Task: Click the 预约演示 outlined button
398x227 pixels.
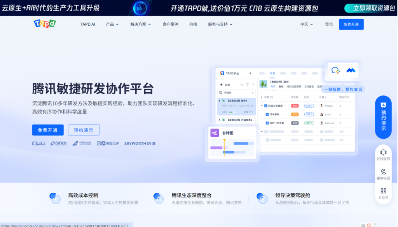Action: point(84,130)
